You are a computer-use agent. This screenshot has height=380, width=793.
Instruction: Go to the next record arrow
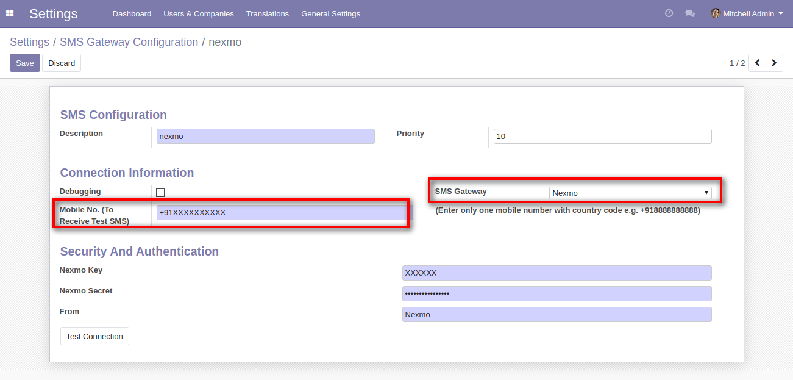[x=774, y=63]
